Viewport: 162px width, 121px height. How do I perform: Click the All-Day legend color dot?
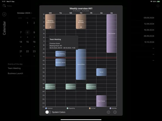90,108
